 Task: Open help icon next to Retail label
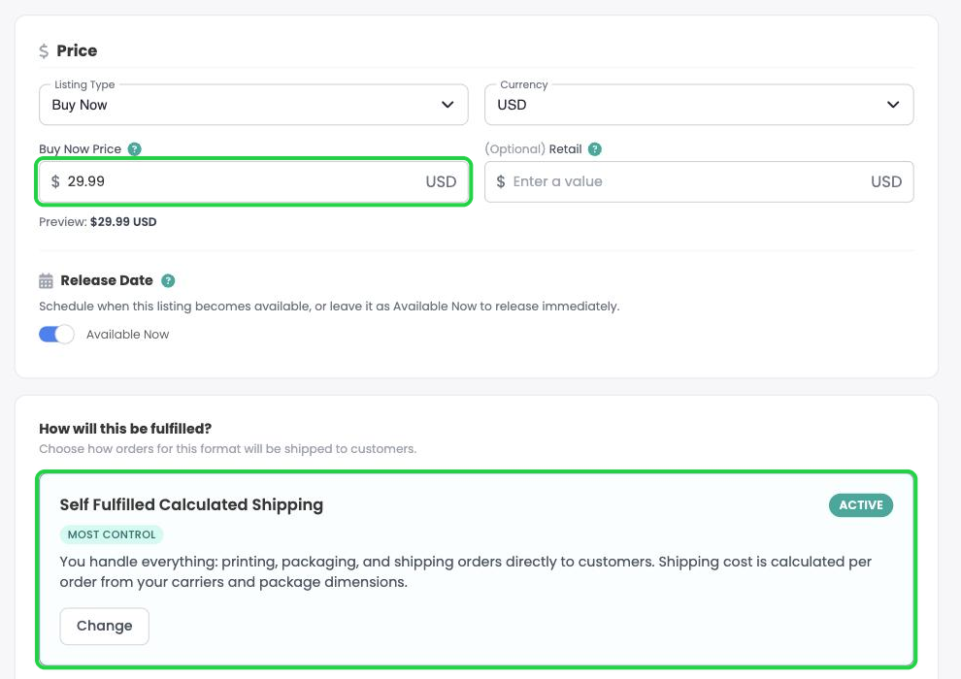point(594,148)
